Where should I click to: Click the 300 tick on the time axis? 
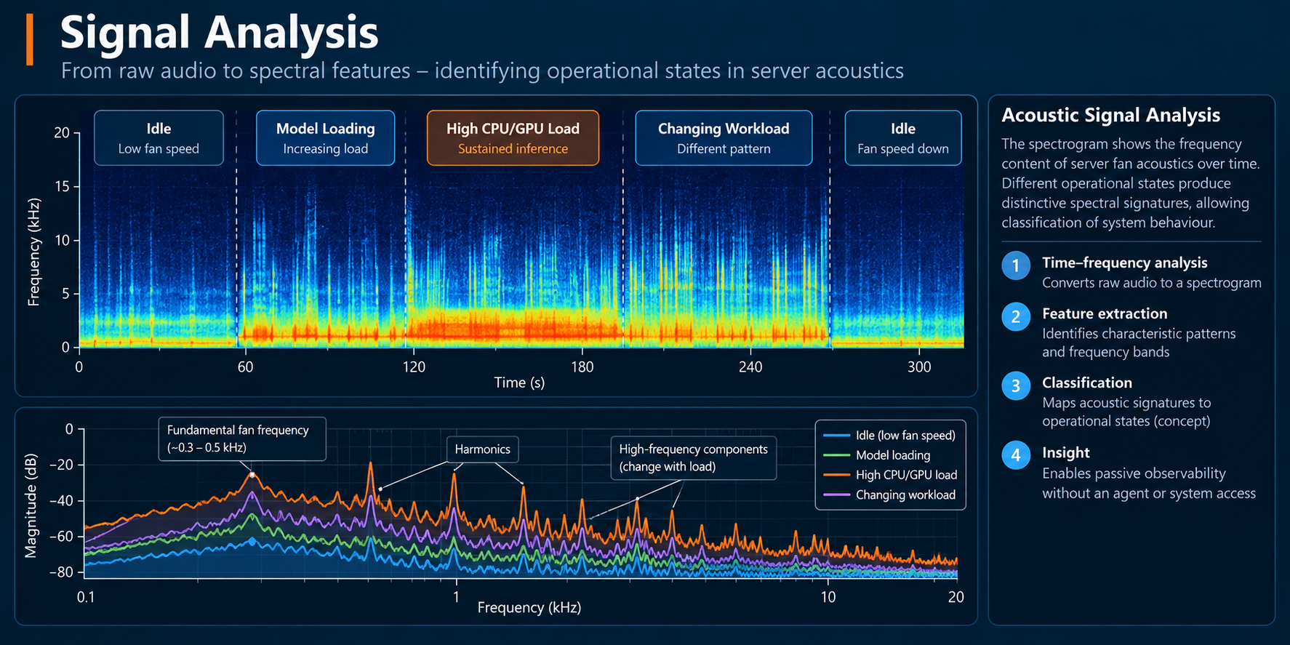coord(919,366)
